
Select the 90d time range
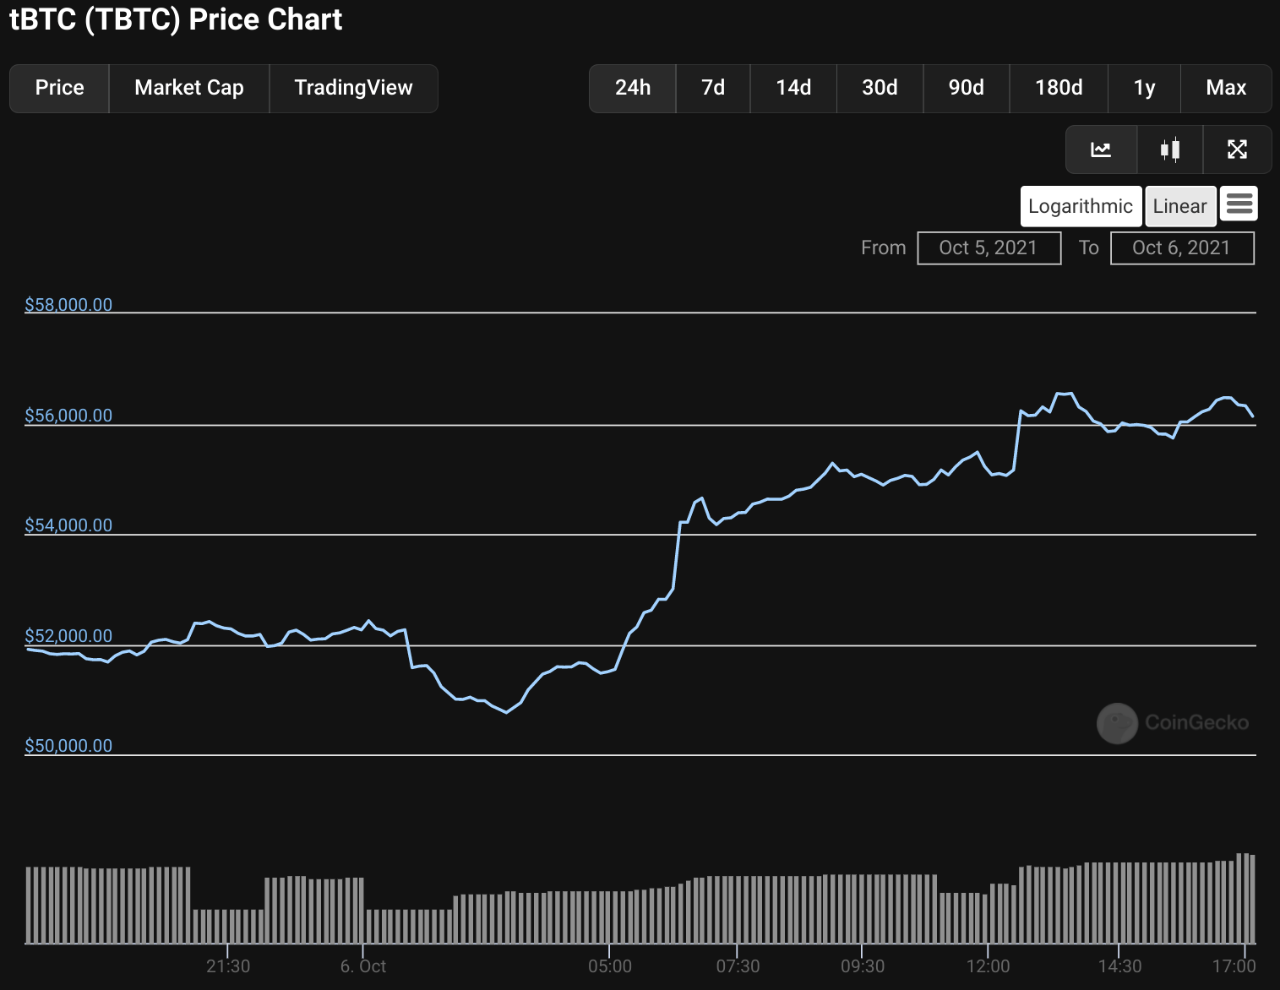(x=966, y=88)
